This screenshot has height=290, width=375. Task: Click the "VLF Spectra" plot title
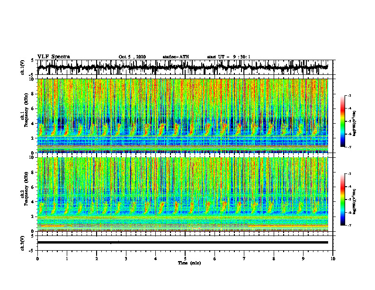click(54, 56)
